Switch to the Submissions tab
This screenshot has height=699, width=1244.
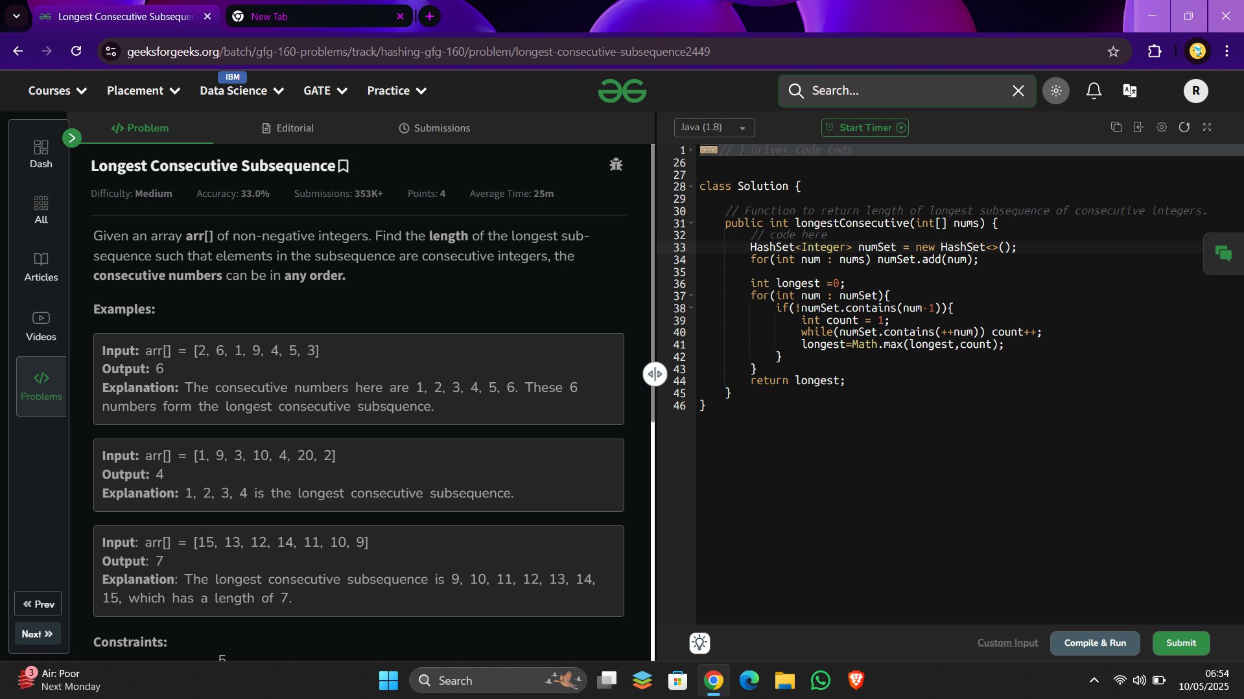[434, 128]
